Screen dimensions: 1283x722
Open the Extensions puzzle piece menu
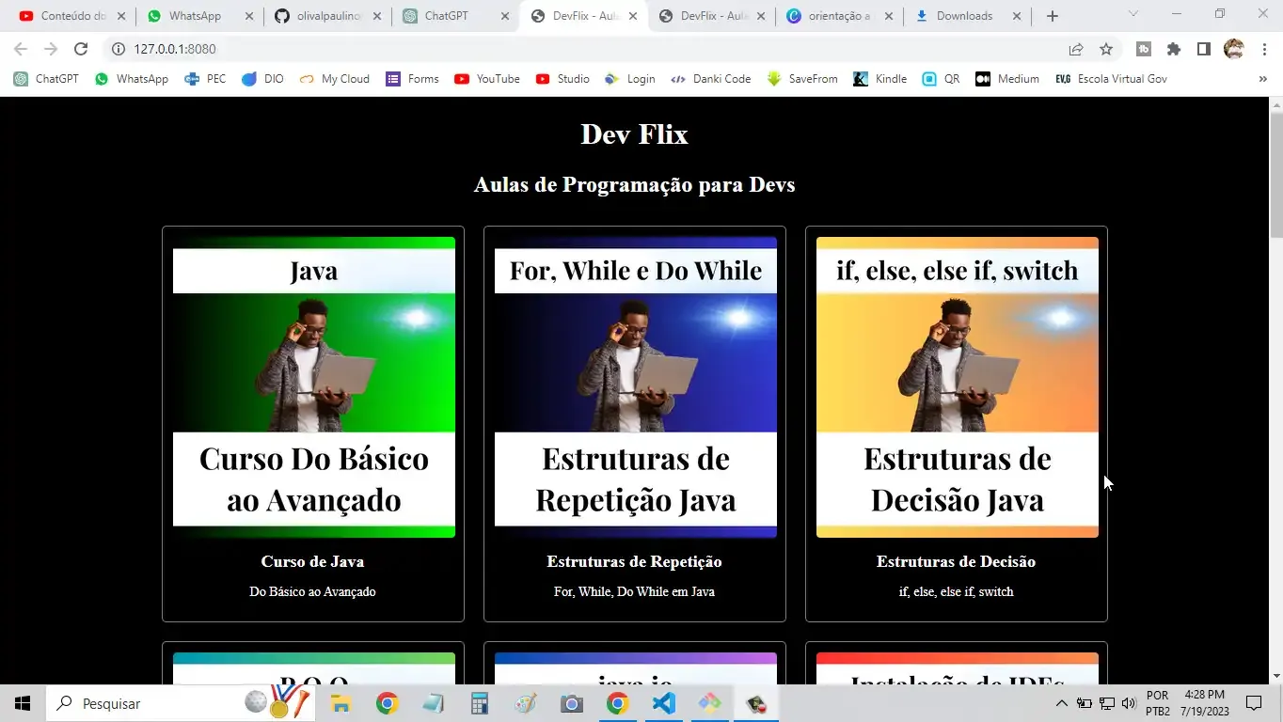[1174, 49]
